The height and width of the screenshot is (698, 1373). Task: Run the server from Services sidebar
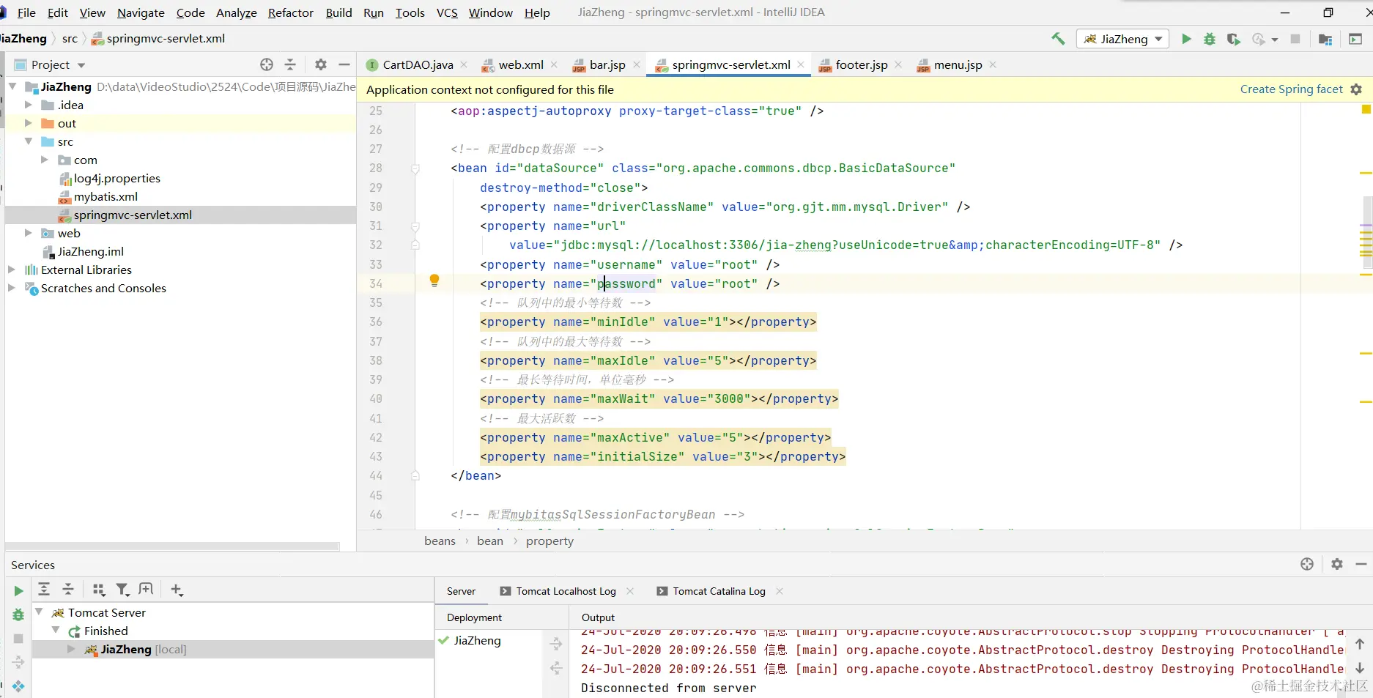pyautogui.click(x=18, y=591)
